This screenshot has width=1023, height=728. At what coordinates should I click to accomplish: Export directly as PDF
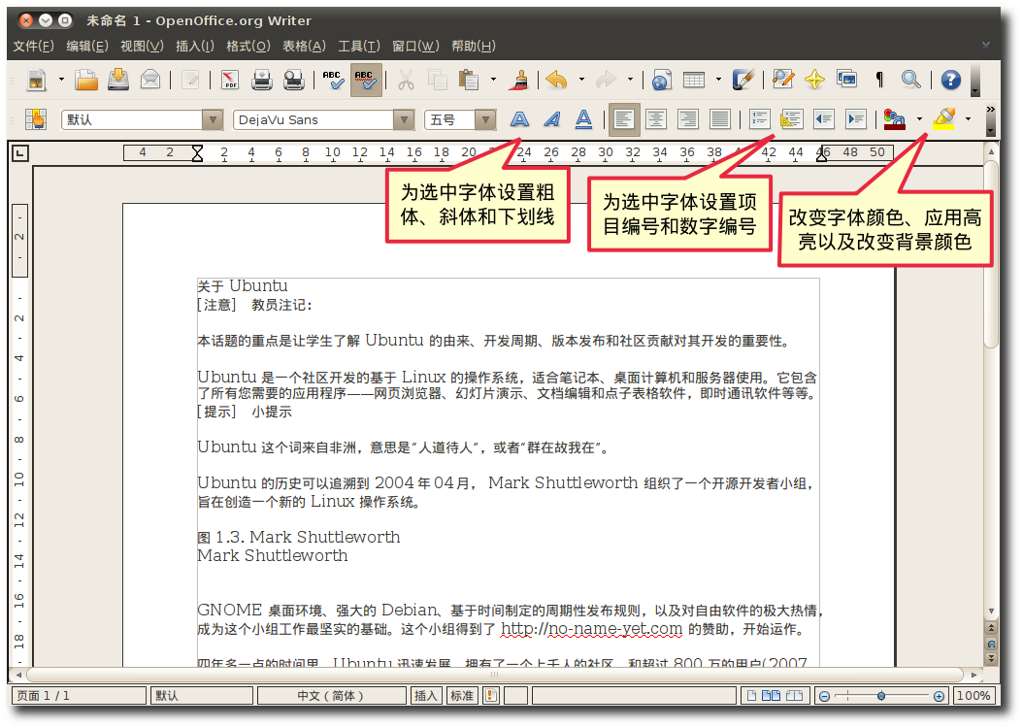[x=230, y=81]
